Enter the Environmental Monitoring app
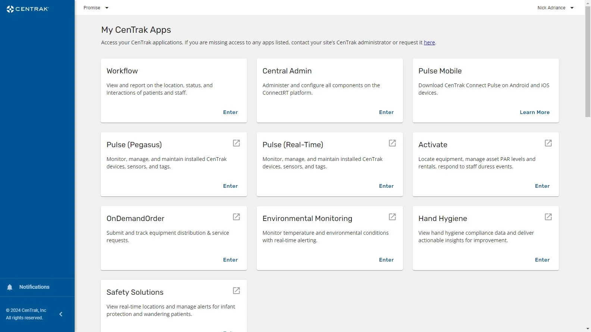 386,260
